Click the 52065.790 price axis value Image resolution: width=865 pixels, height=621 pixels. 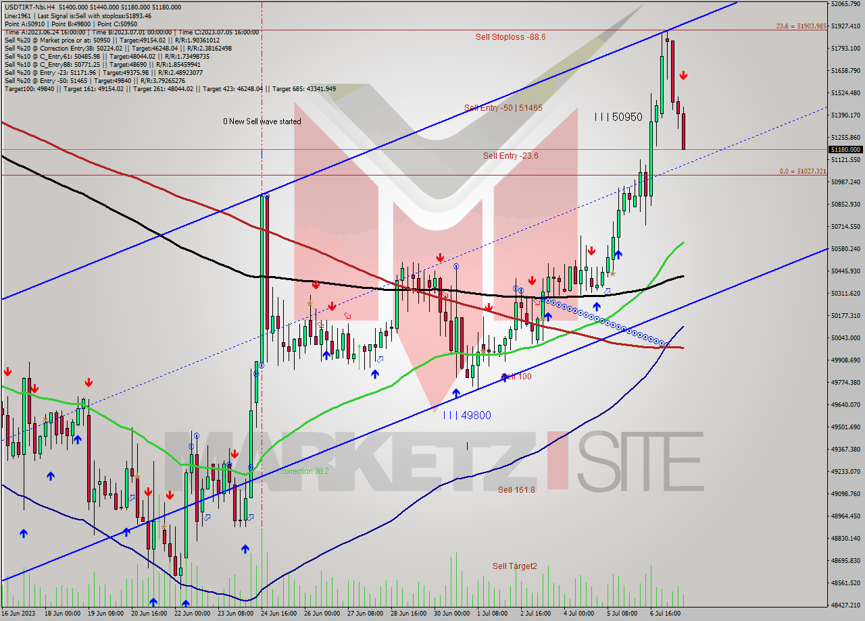coord(846,4)
